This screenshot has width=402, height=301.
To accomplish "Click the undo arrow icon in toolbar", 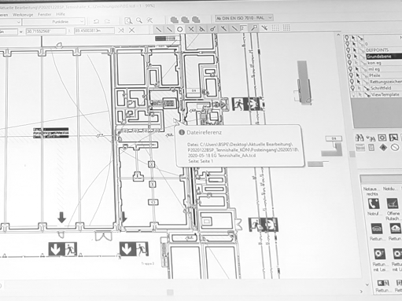I will pos(96,21).
